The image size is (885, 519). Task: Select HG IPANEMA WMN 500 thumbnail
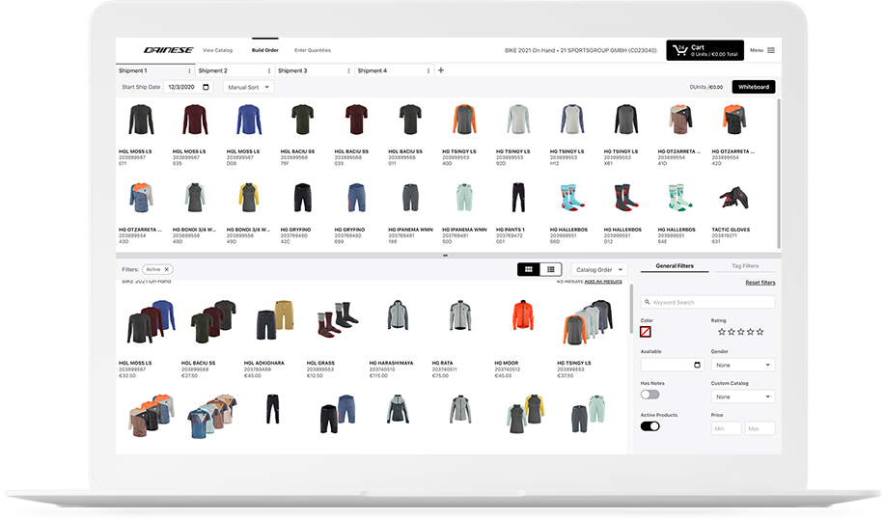tap(464, 198)
